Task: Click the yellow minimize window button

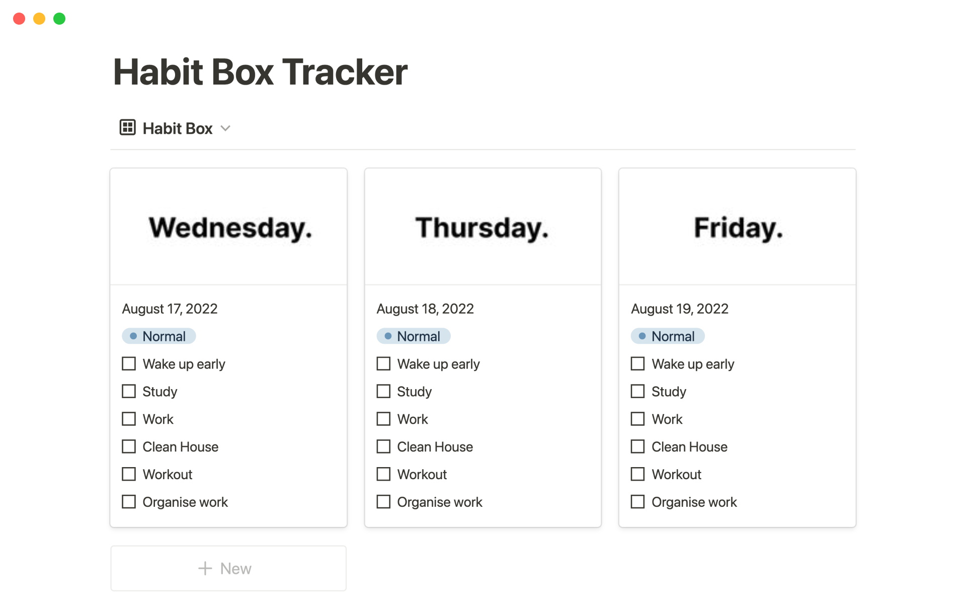Action: pyautogui.click(x=39, y=19)
